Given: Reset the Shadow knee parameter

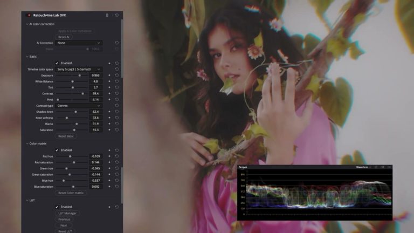Looking at the screenshot, I should click(116, 112).
